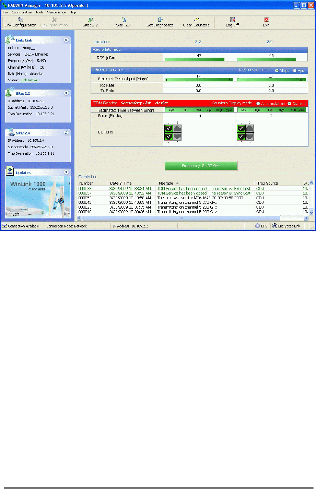Screen dimensions: 316x494
Task: Collapse the Site: 2.4 panel
Action: coord(66,132)
